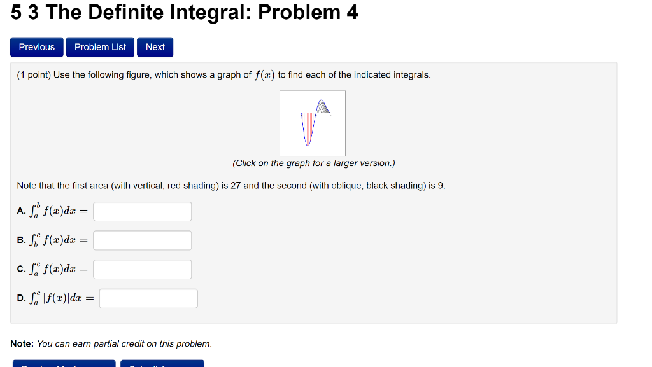Click the red vertically-shaded region on the graph
The width and height of the screenshot is (652, 367).
[x=308, y=125]
